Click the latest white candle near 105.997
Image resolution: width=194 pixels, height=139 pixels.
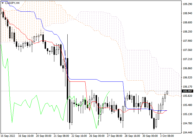(x=167, y=93)
